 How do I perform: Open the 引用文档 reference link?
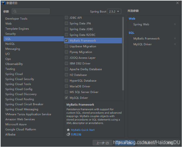click(76, 135)
